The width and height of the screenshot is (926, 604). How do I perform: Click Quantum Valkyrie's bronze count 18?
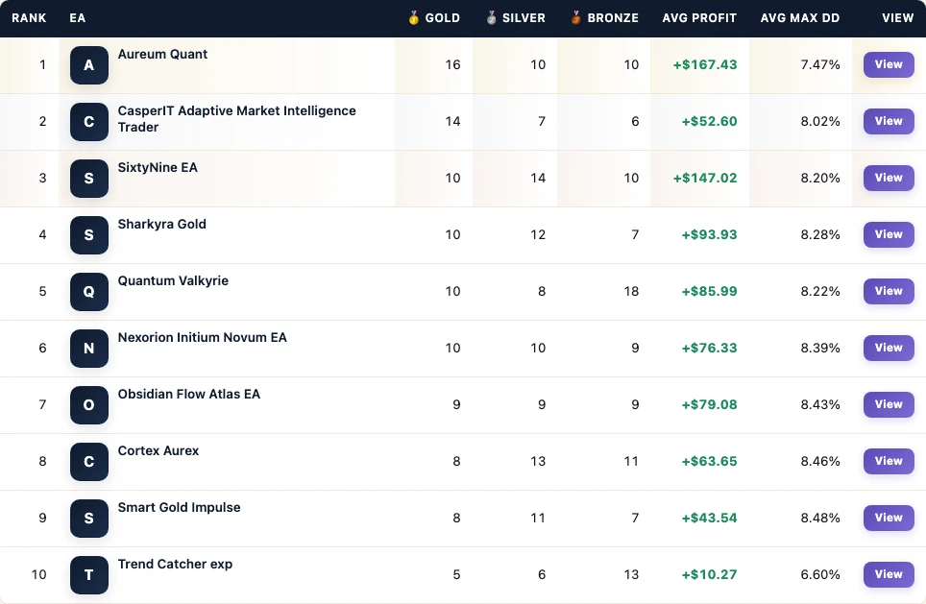[x=631, y=292]
